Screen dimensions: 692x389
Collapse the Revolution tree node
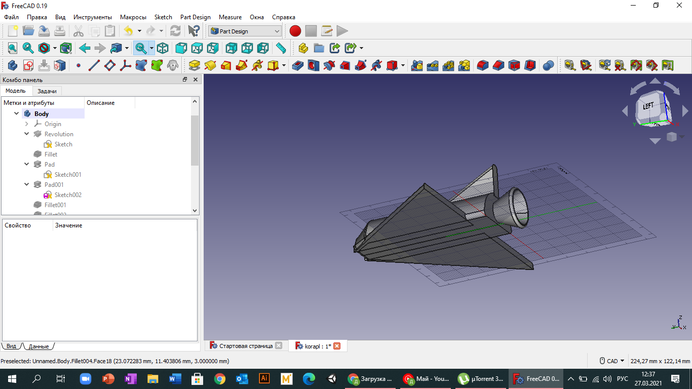tap(27, 134)
